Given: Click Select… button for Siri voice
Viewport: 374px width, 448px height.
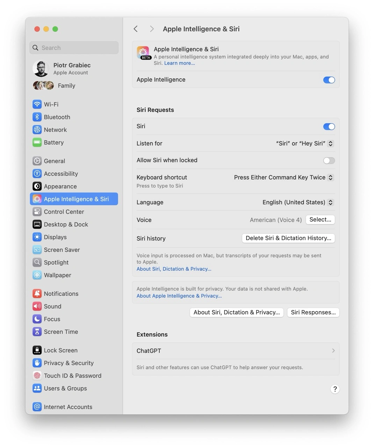Looking at the screenshot, I should (320, 219).
